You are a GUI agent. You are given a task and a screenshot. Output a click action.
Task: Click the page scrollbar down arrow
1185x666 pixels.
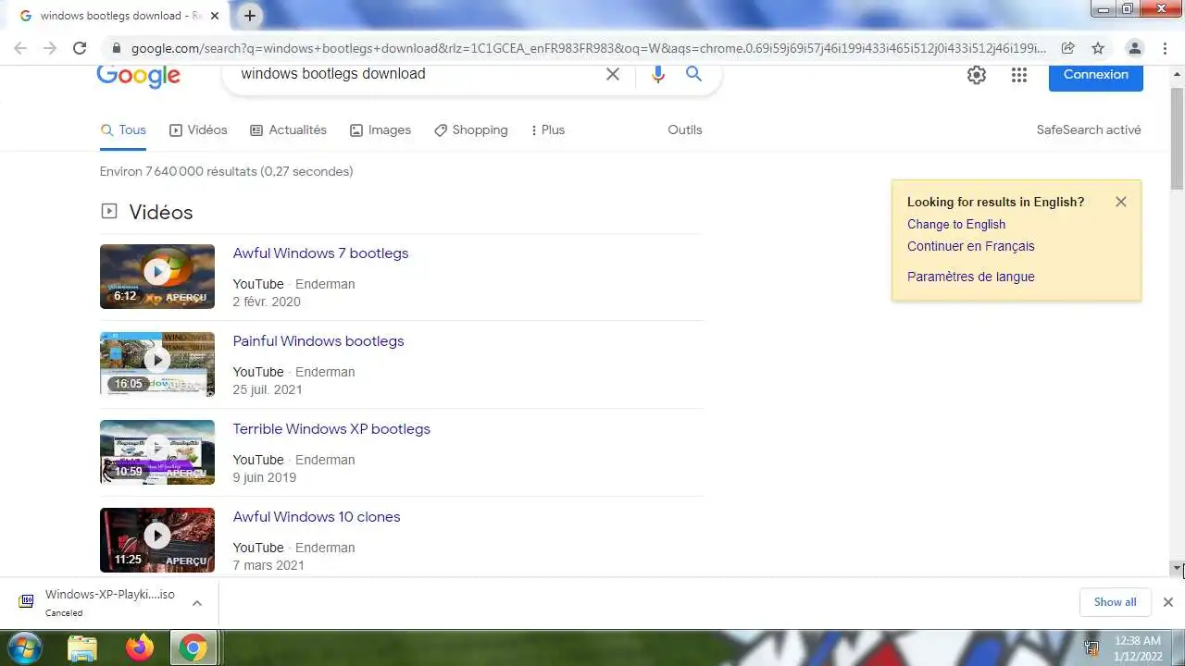click(x=1178, y=568)
